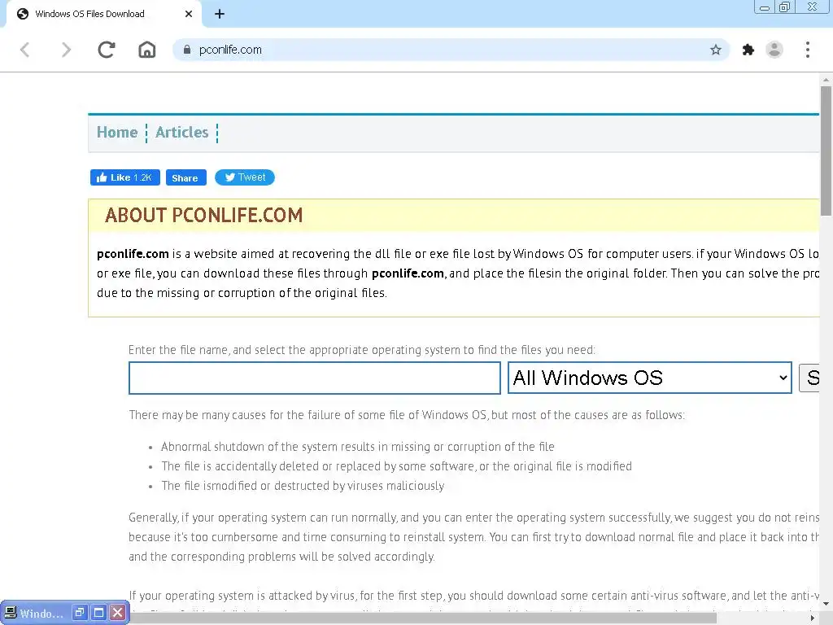Image resolution: width=833 pixels, height=625 pixels.
Task: Click the ABOUT PCONLIFE.COM heading
Action: pos(203,215)
